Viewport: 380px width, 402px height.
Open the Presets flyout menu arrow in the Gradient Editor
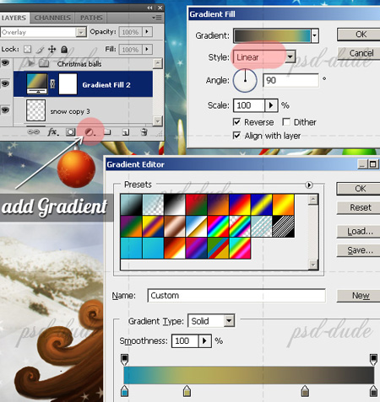click(x=309, y=185)
